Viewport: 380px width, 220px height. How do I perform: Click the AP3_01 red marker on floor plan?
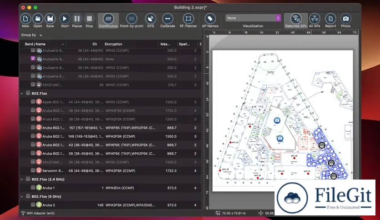pyautogui.click(x=250, y=127)
